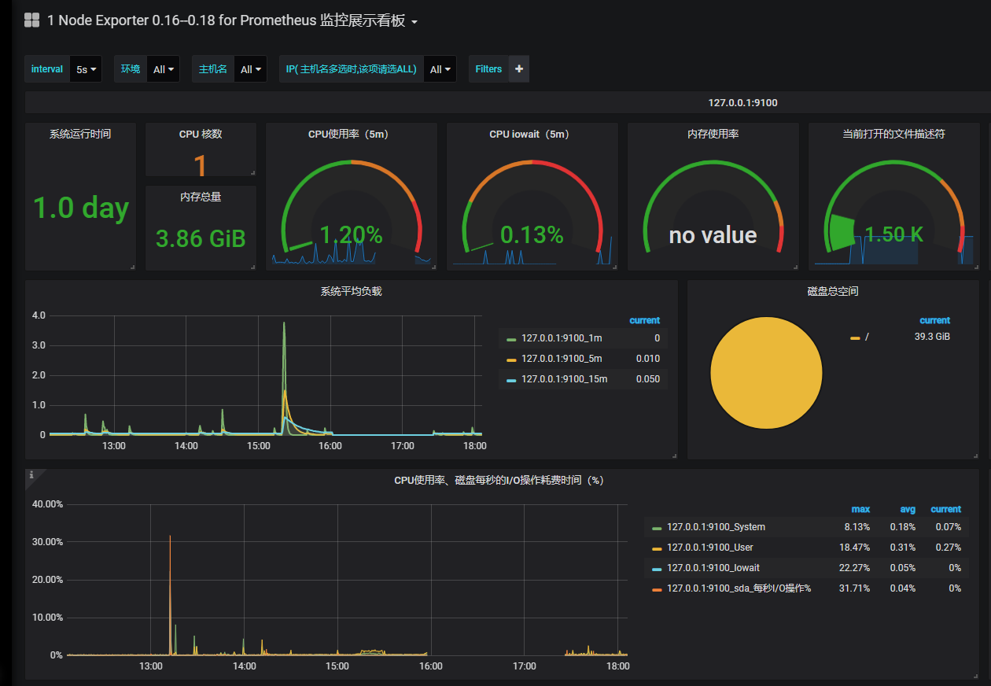The image size is (991, 686).
Task: Click the green color line of the 9100_1m legend
Action: pos(511,339)
